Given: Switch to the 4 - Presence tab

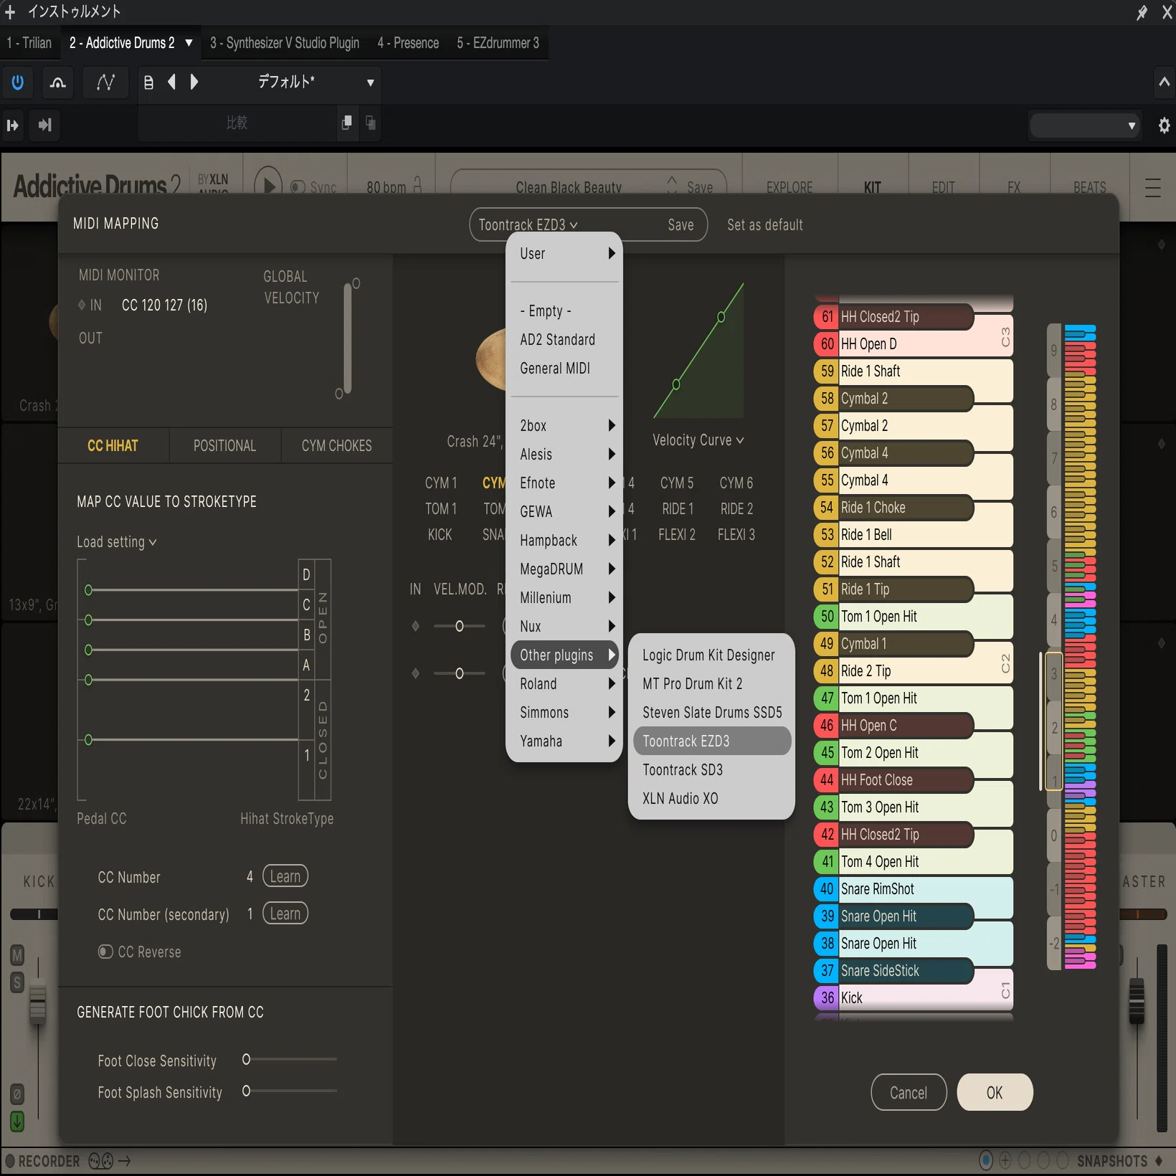Looking at the screenshot, I should point(408,43).
